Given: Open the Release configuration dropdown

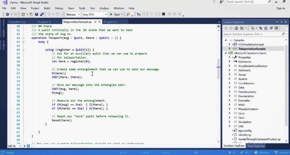Looking at the screenshot, I should 73,14.
